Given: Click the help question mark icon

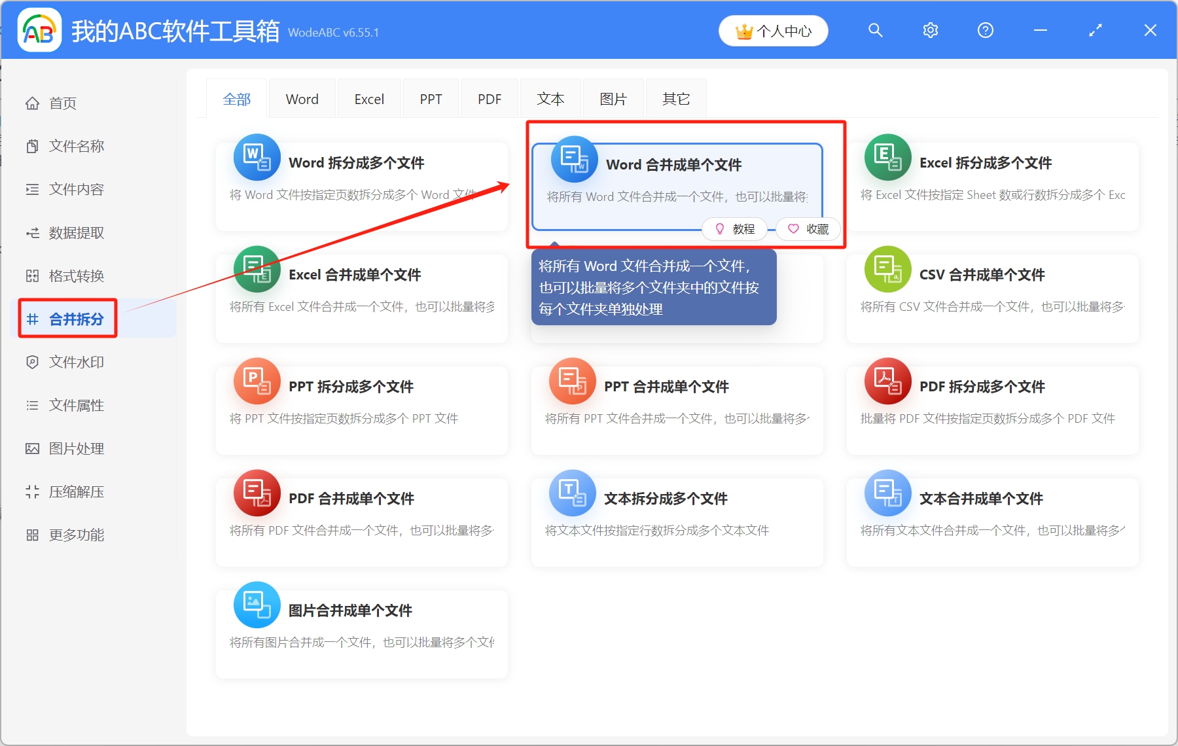Looking at the screenshot, I should click(985, 31).
